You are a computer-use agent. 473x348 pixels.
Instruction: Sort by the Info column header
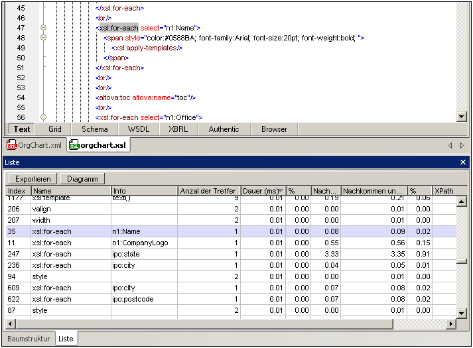(144, 191)
